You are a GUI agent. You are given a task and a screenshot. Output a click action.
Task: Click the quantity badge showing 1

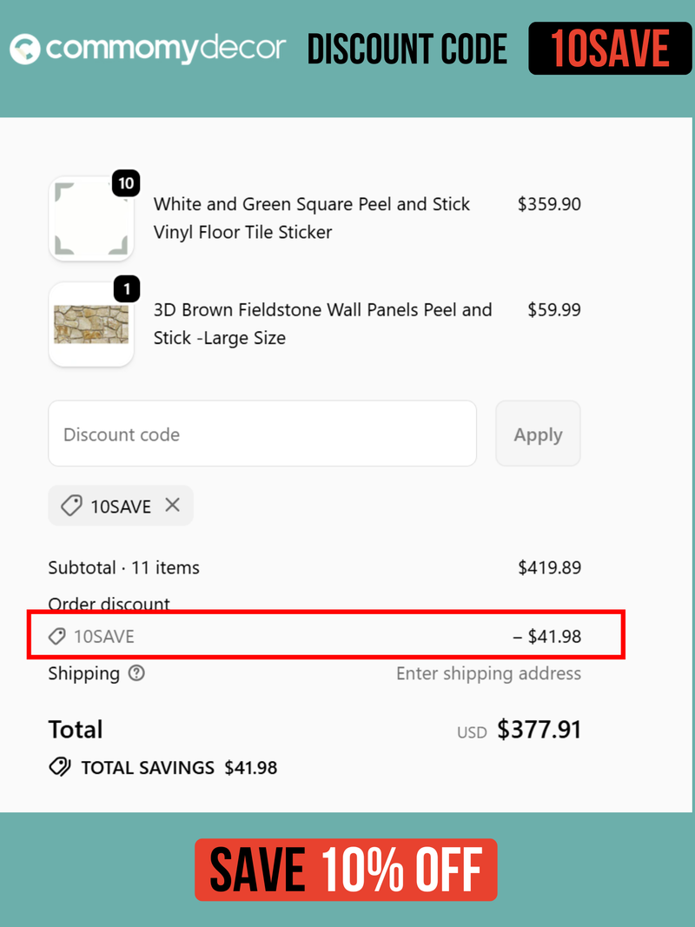pos(126,289)
